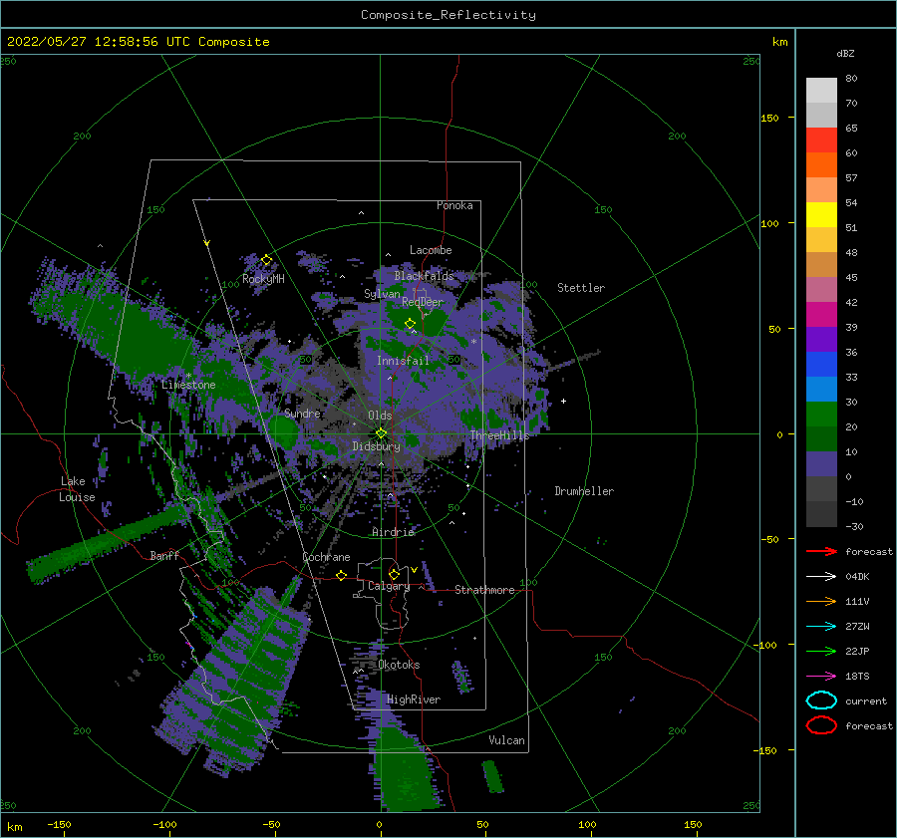
Task: Click the magenta 18TS arrow icon
Action: [821, 677]
